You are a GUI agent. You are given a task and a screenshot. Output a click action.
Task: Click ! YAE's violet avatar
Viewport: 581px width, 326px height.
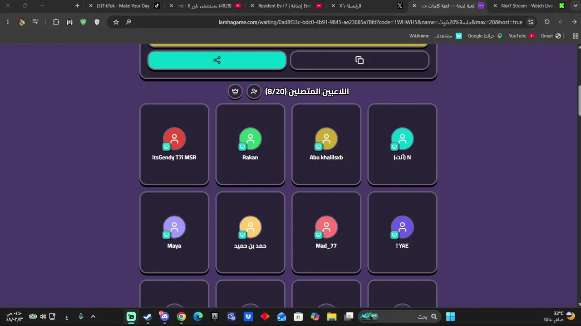[x=402, y=227]
